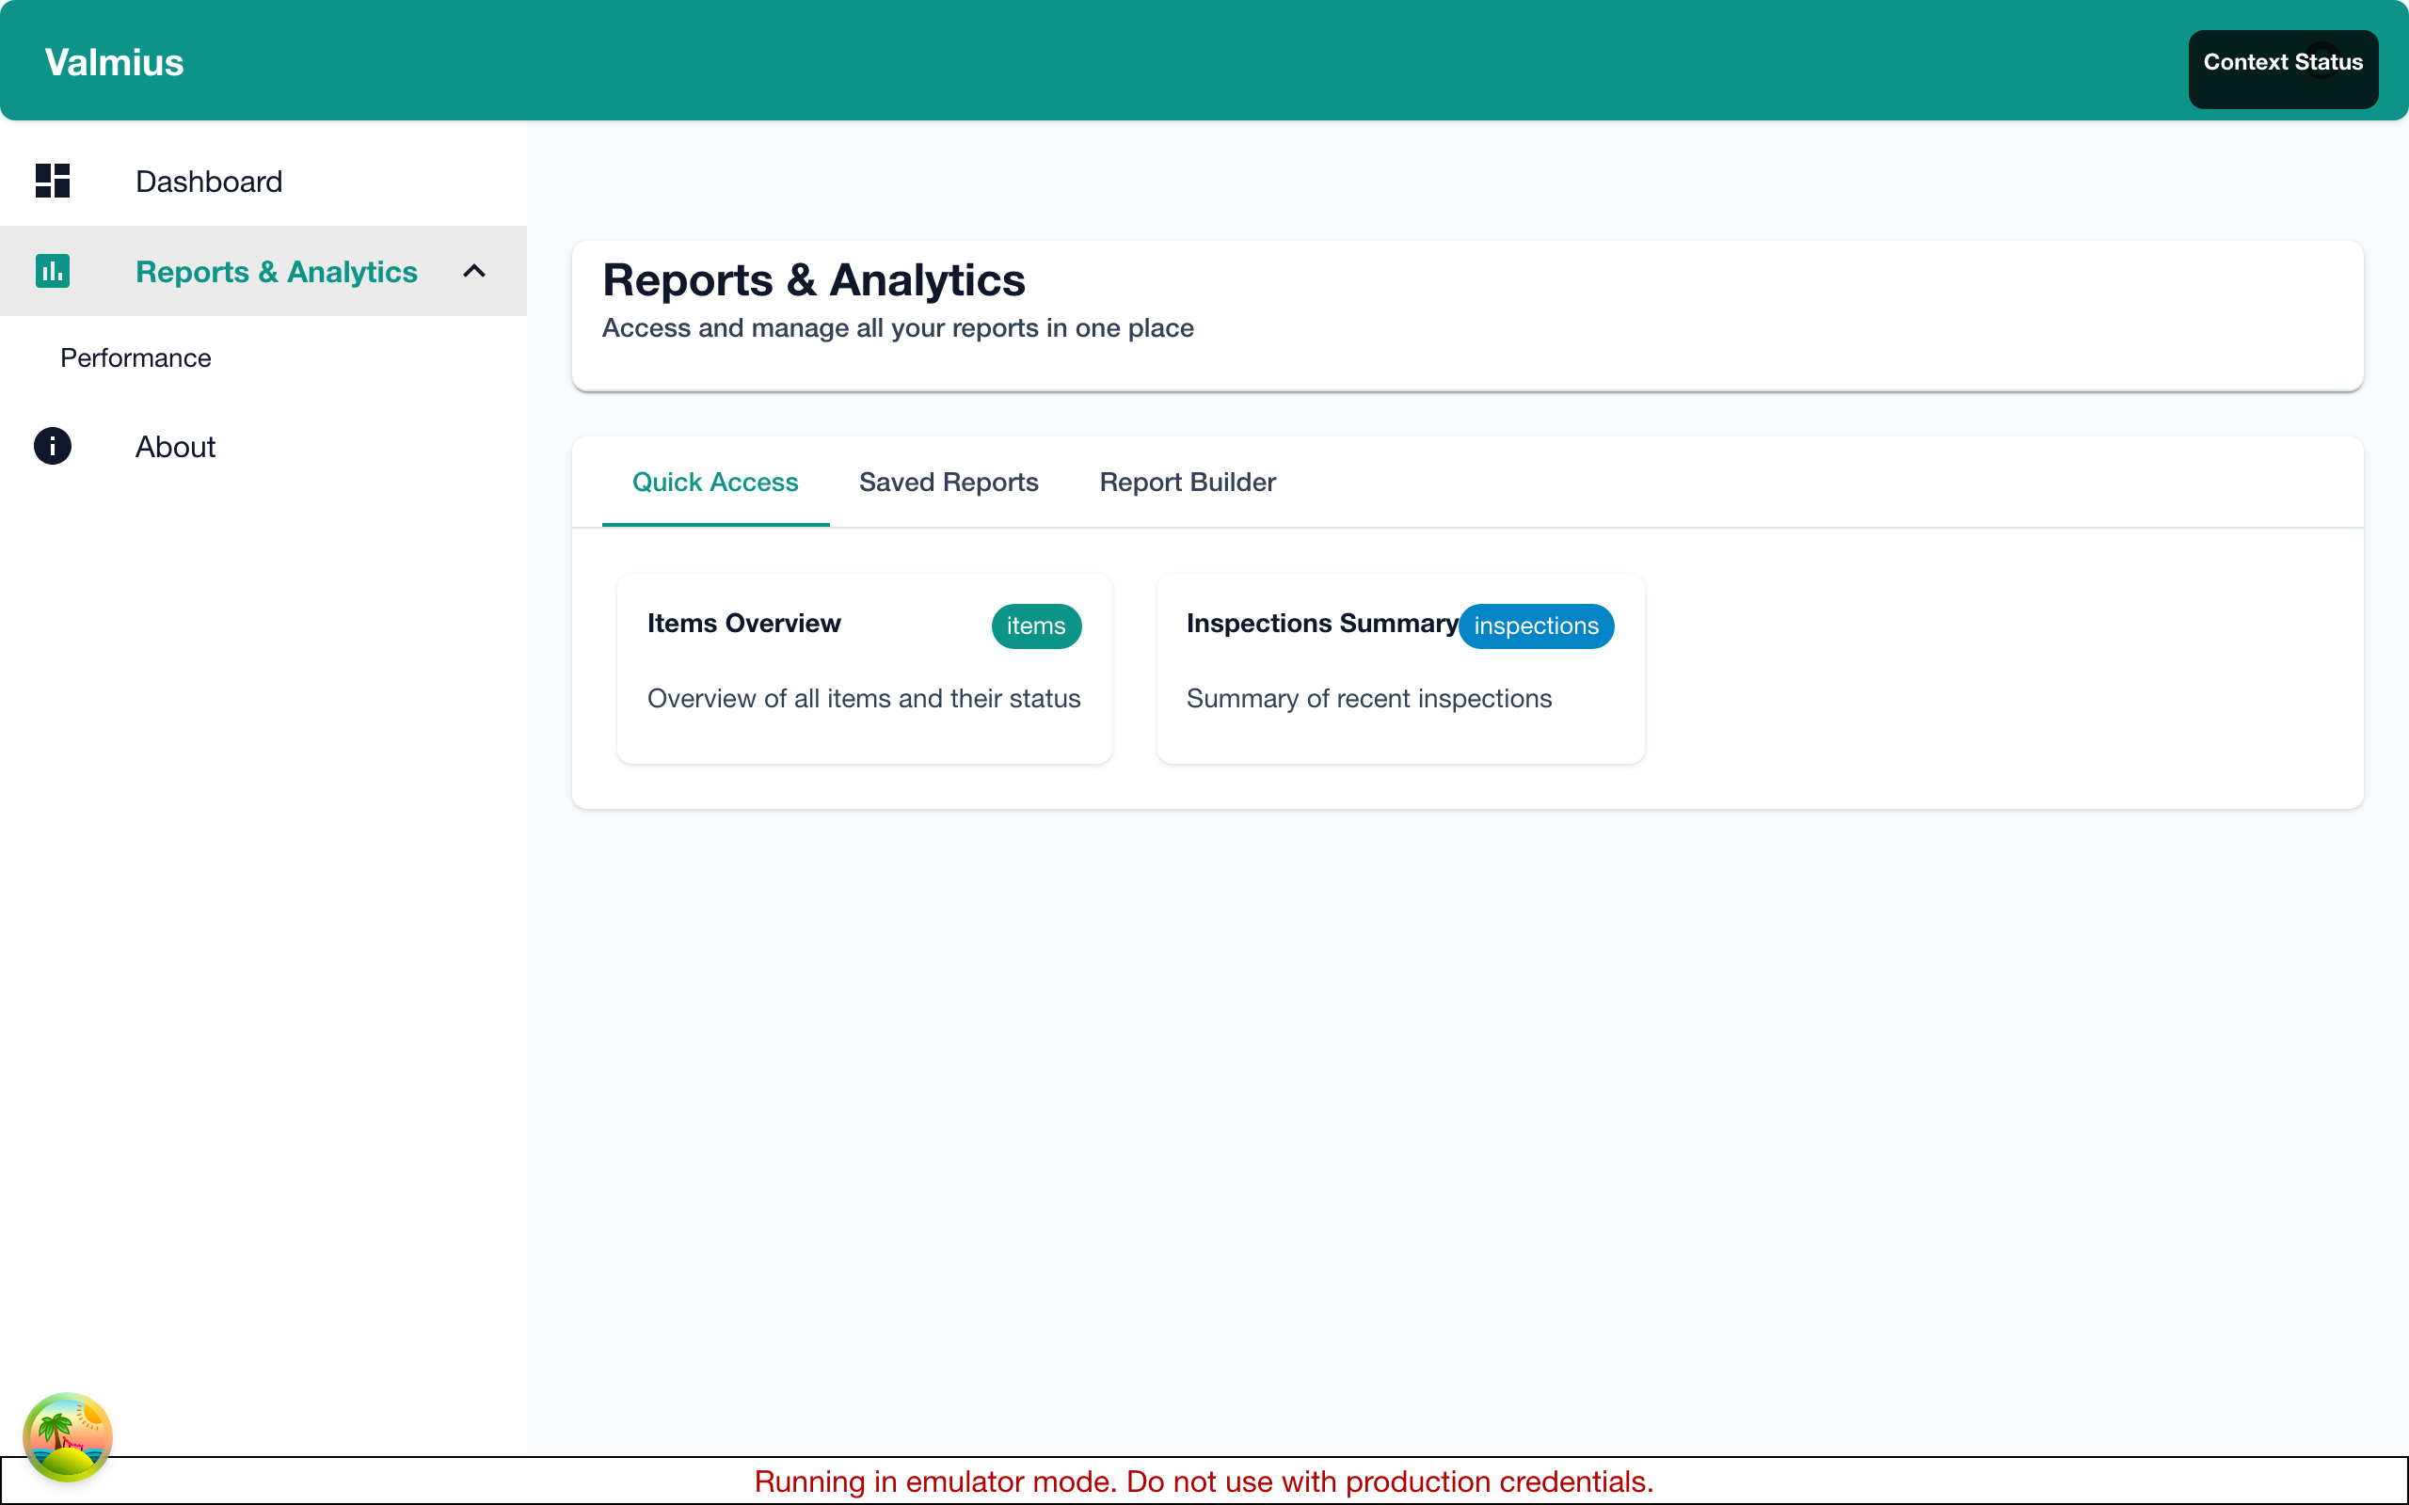Image resolution: width=2409 pixels, height=1505 pixels.
Task: Select the Quick Access tab
Action: 715,482
